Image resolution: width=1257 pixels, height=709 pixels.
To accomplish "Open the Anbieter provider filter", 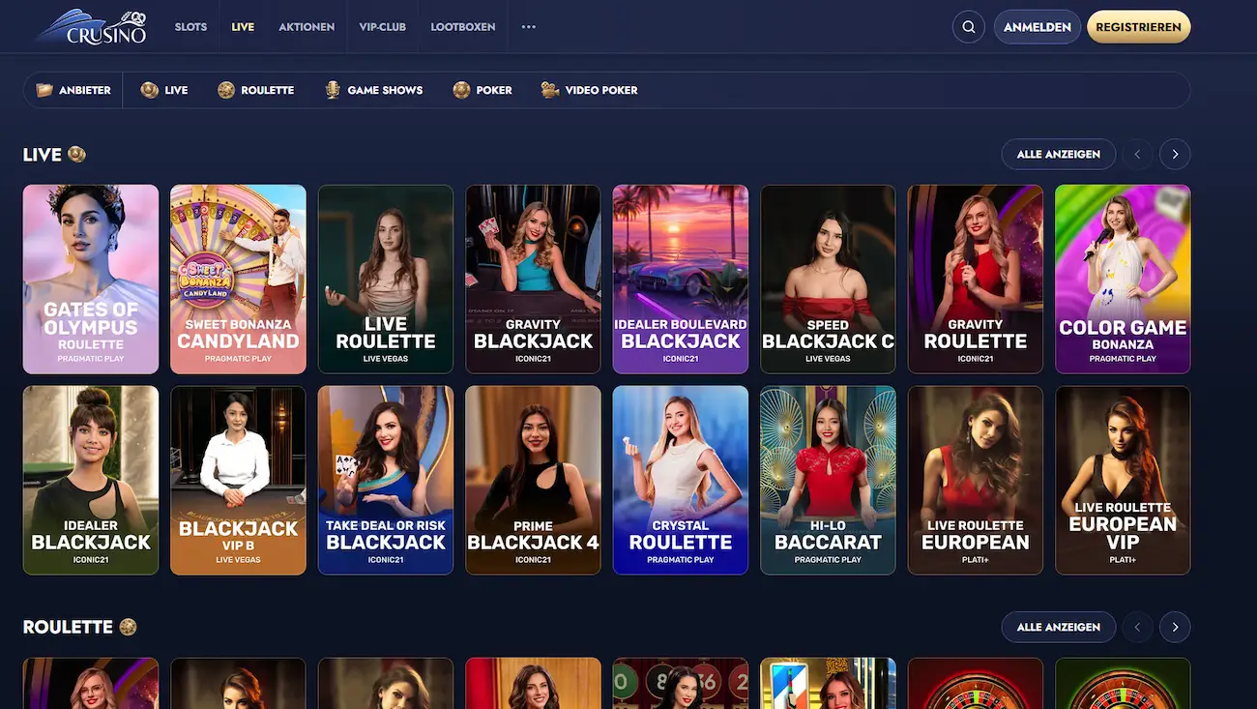I will coord(73,90).
